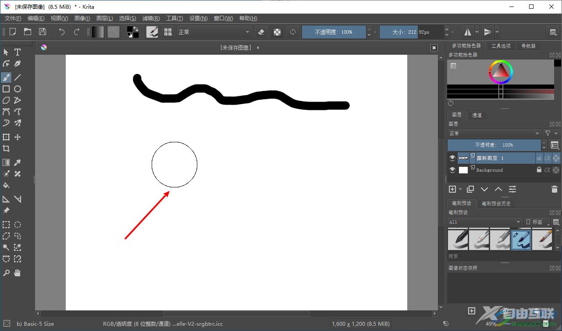Image resolution: width=562 pixels, height=331 pixels.
Task: Select the Color Sampler eyedropper tool
Action: pos(18,162)
